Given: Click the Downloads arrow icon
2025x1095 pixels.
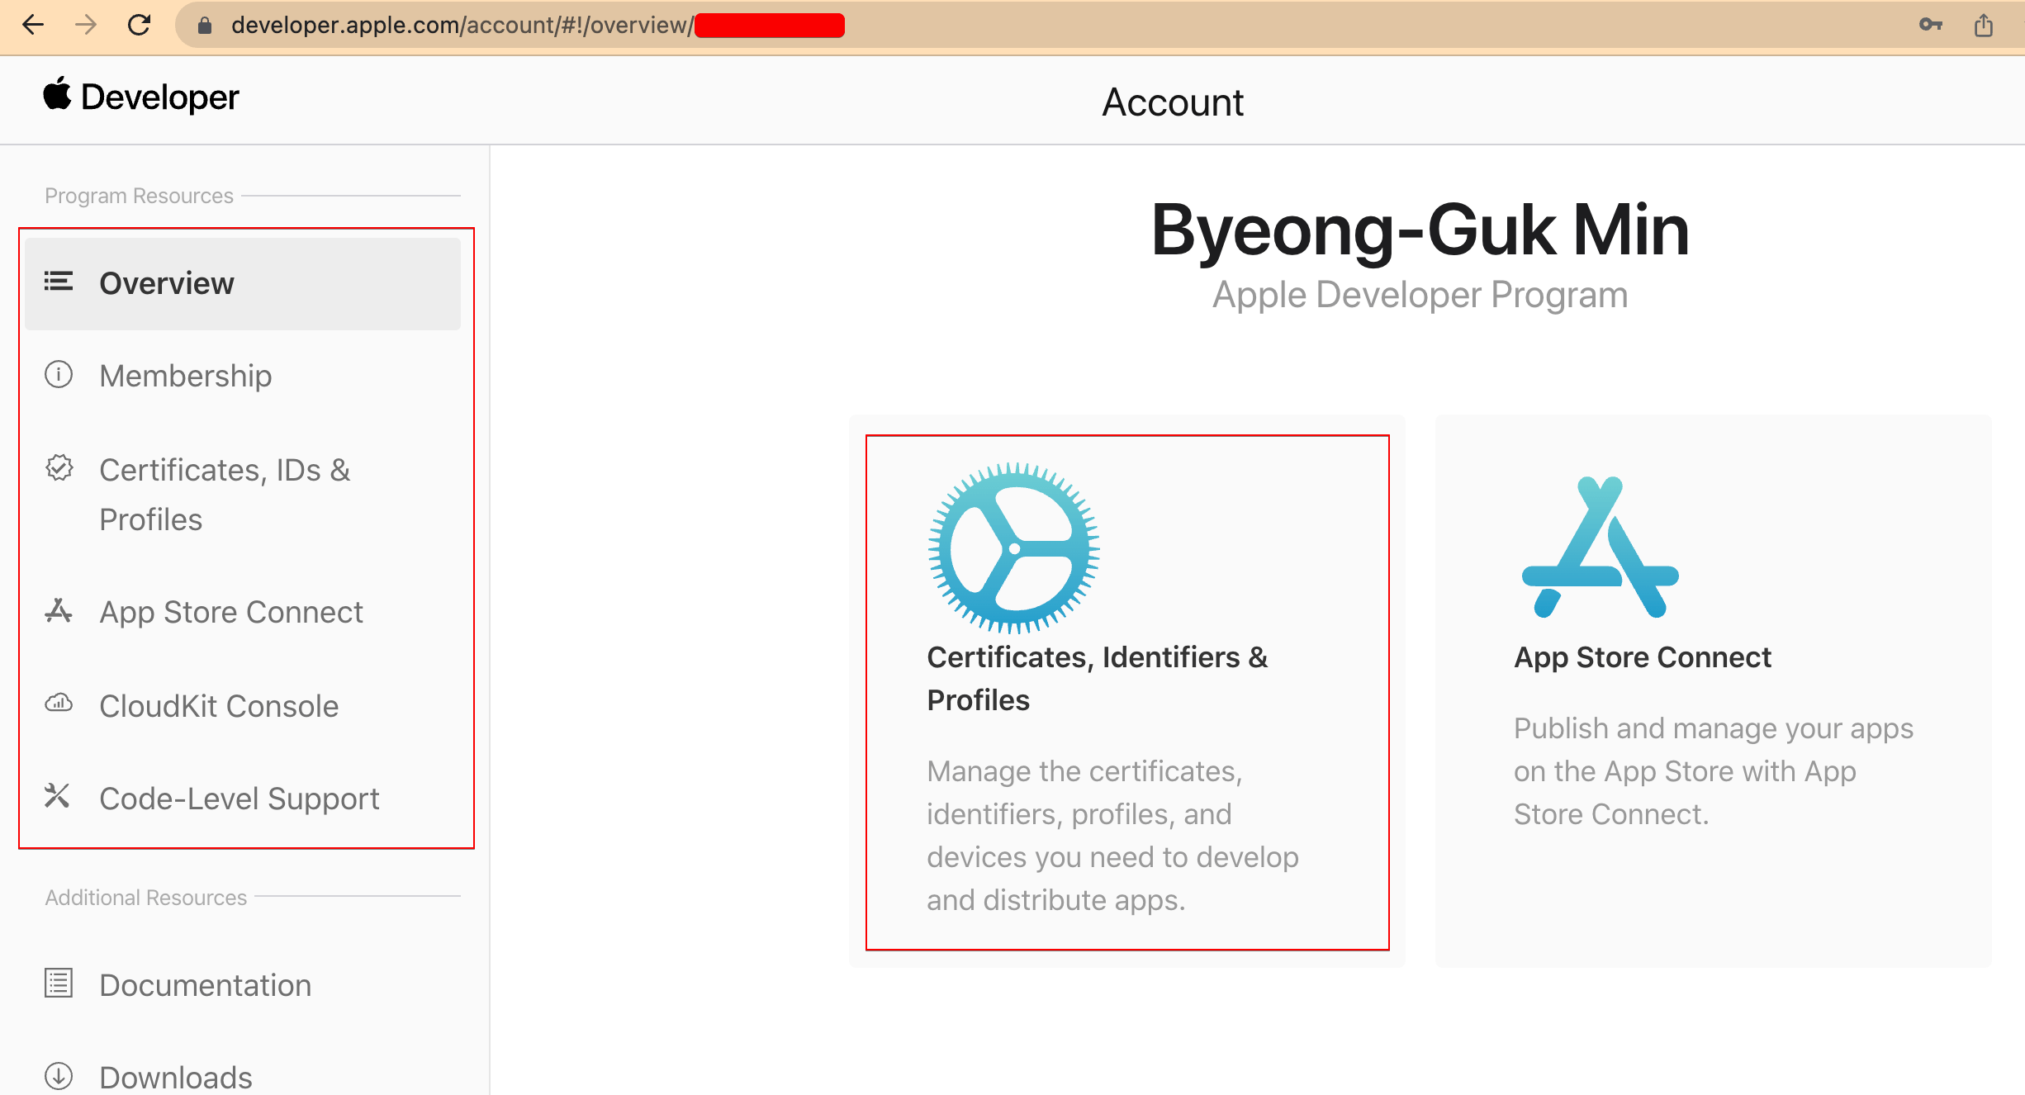Looking at the screenshot, I should (x=59, y=1076).
